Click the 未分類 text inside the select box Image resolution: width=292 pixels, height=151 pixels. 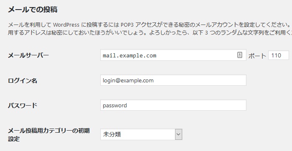(112, 134)
